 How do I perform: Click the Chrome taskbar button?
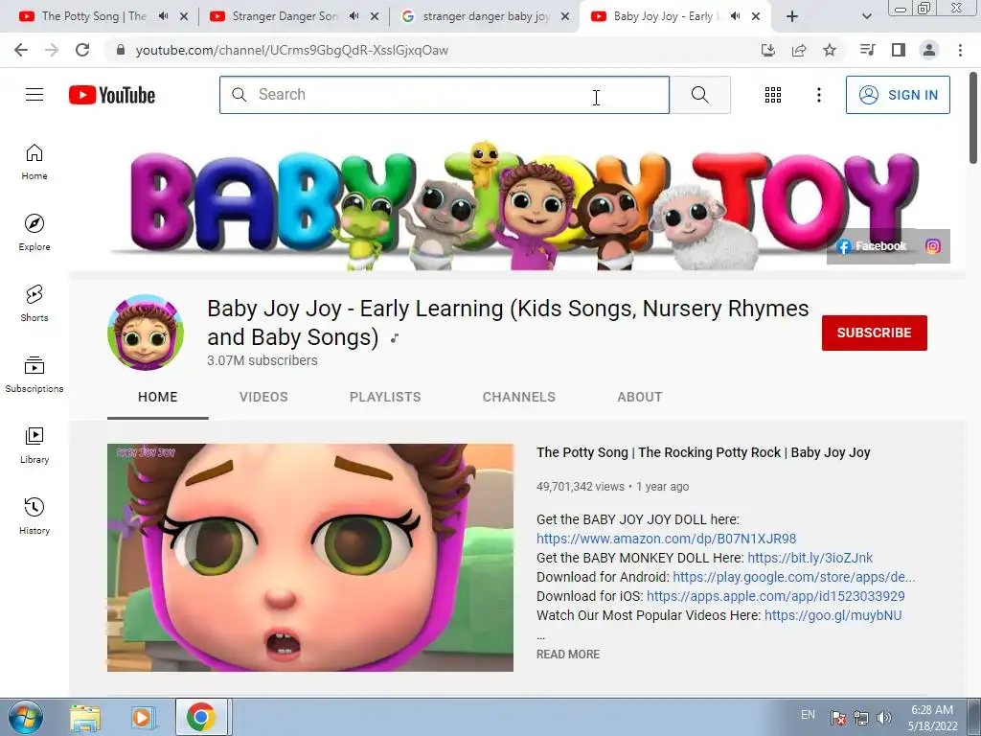tap(201, 717)
